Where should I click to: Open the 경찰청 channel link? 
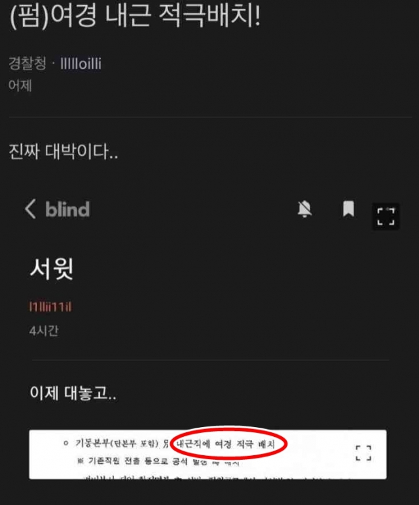click(x=27, y=63)
